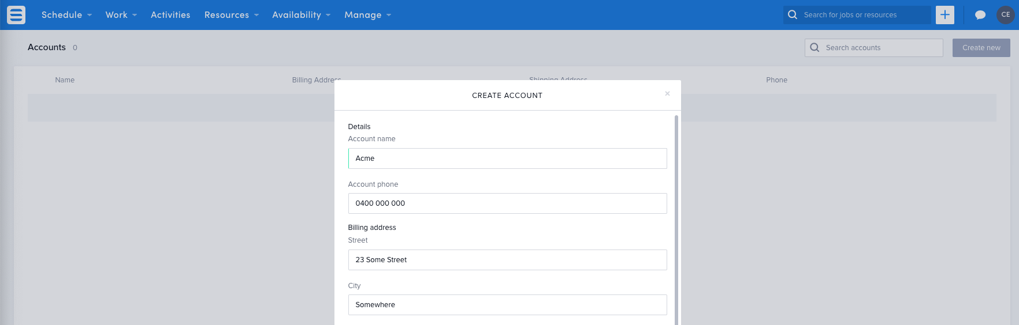This screenshot has width=1019, height=325.
Task: Expand the Work dropdown menu
Action: pos(121,15)
